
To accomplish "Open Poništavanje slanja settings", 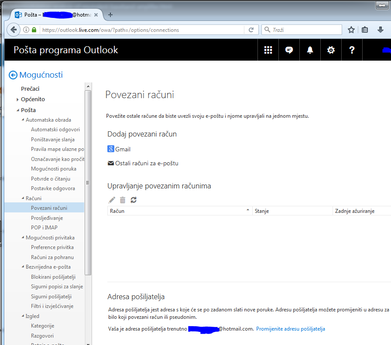I will pyautogui.click(x=53, y=140).
